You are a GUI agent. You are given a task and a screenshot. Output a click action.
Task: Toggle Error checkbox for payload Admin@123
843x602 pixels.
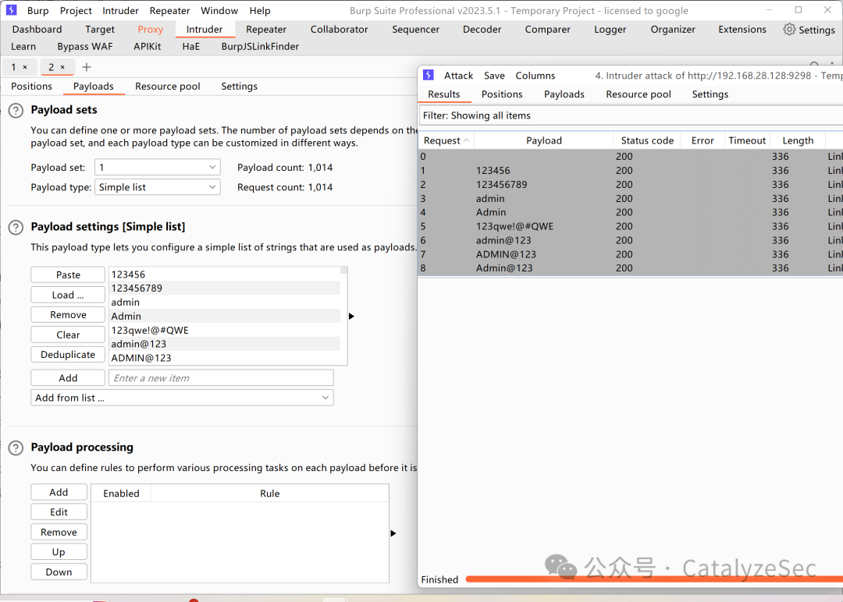coord(702,268)
